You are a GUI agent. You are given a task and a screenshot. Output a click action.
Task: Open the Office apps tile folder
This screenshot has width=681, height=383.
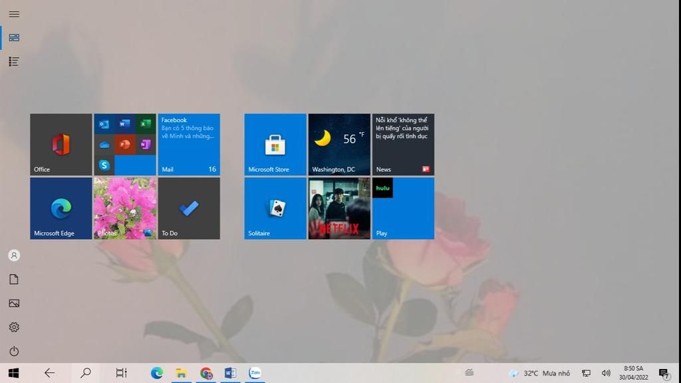click(125, 145)
